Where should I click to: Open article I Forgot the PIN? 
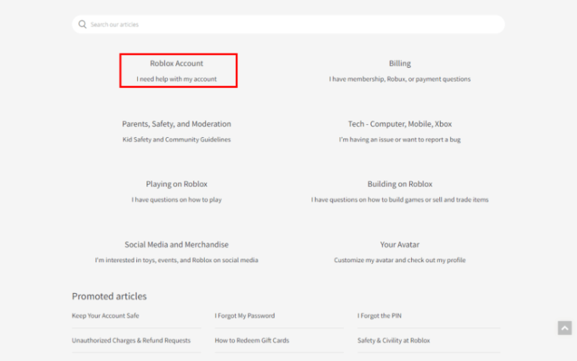(x=379, y=316)
